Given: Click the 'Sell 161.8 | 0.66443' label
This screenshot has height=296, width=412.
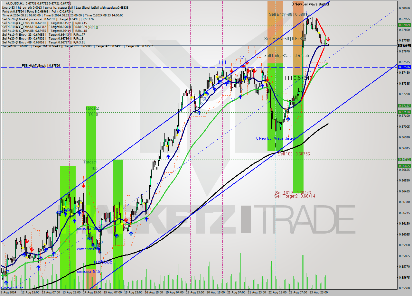Looking at the screenshot, I should click(293, 192).
